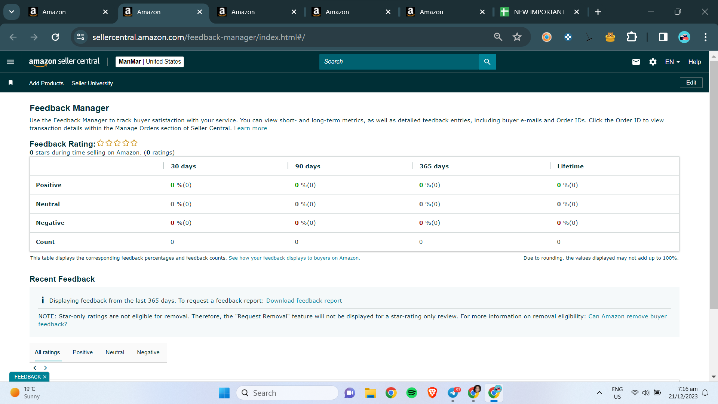The width and height of the screenshot is (718, 404).
Task: Show hidden system tray icons
Action: 599,393
